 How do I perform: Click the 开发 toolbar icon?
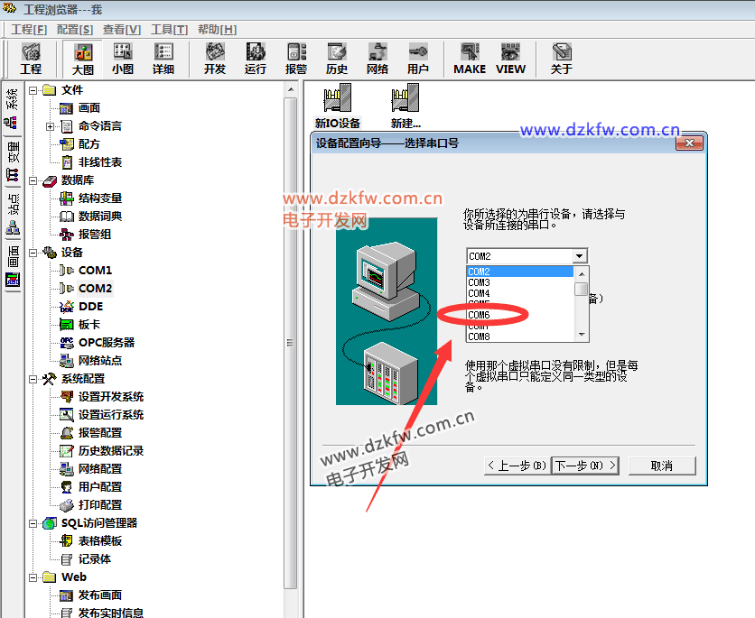pyautogui.click(x=215, y=58)
